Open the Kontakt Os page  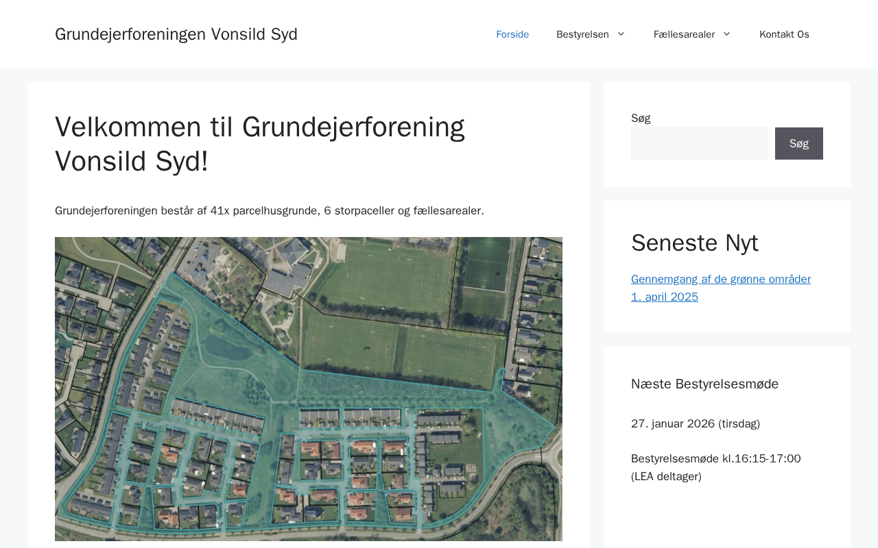[x=784, y=34]
